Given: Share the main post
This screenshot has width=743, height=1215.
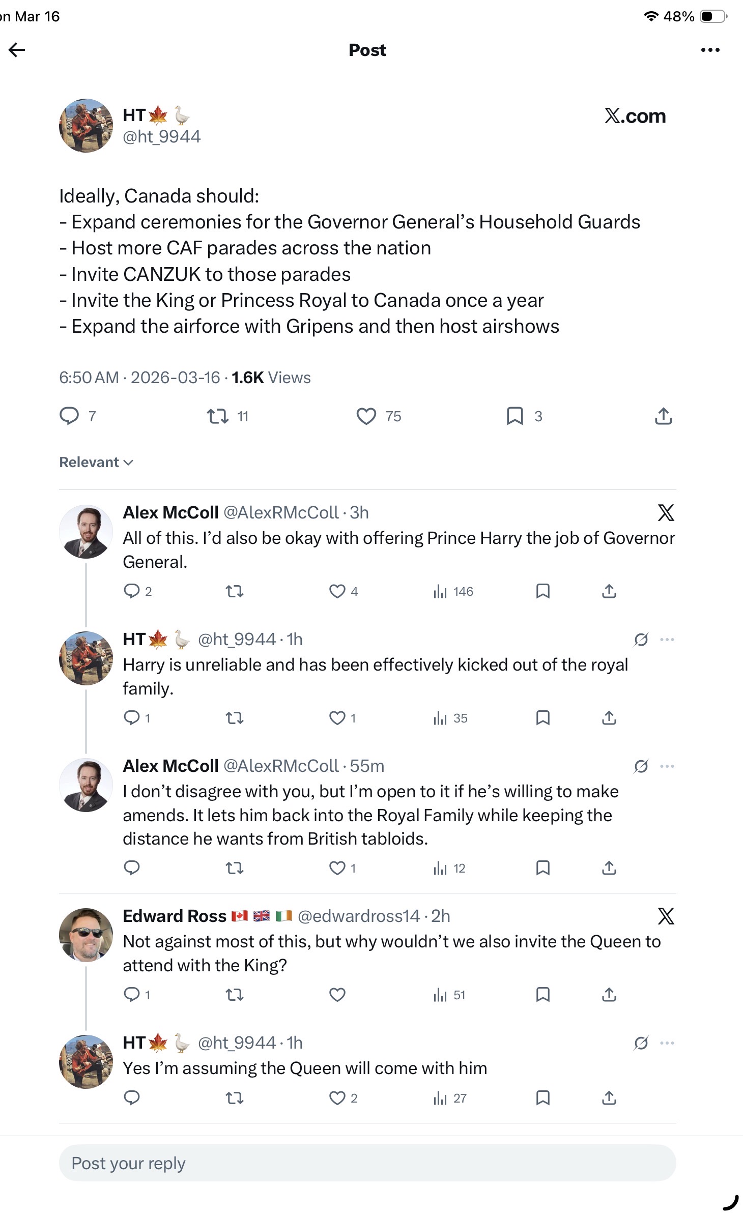Looking at the screenshot, I should click(x=663, y=416).
